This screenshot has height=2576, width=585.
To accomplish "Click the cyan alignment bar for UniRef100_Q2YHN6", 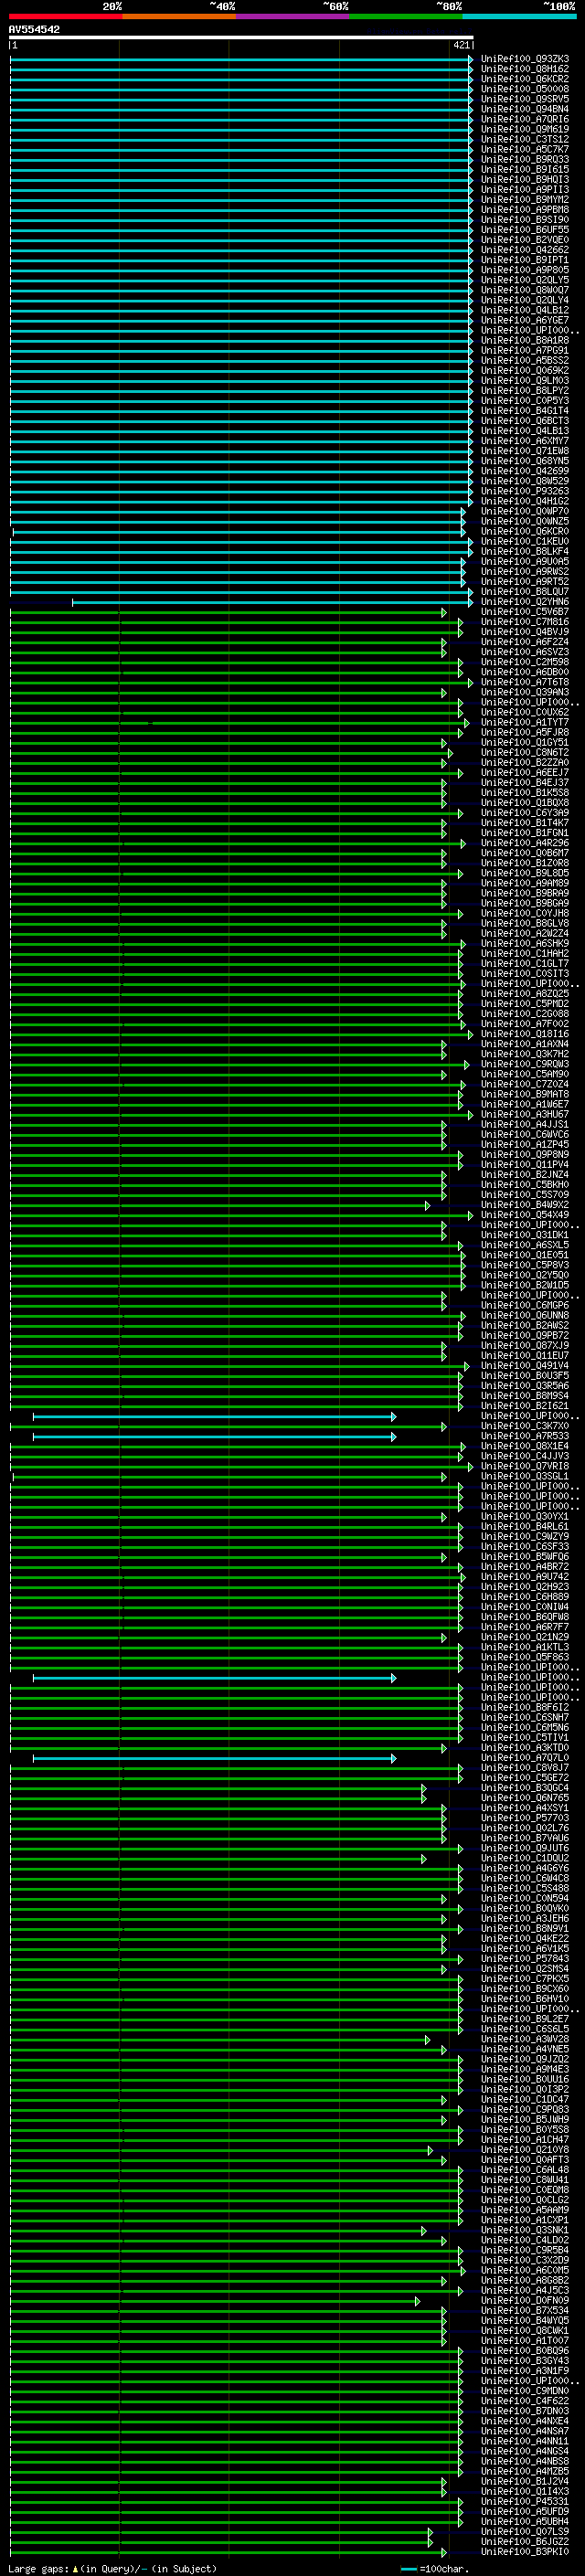I will (272, 602).
